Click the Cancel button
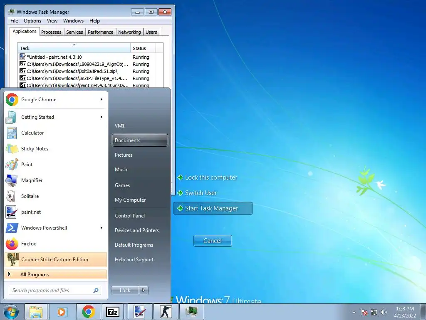This screenshot has height=320, width=426. (213, 241)
